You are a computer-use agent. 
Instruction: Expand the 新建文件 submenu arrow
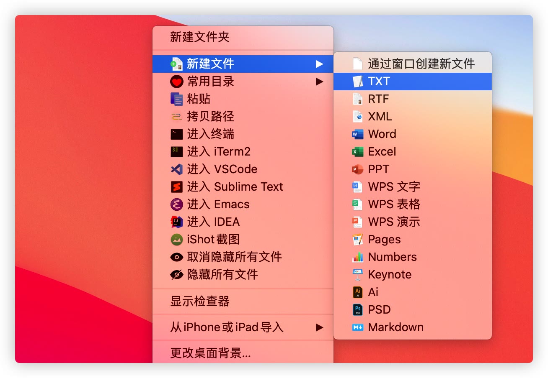pos(320,64)
